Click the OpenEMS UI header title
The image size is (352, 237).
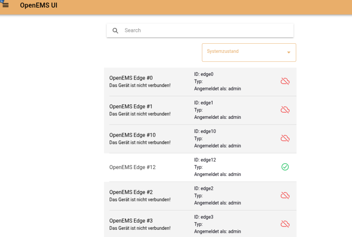38,5
